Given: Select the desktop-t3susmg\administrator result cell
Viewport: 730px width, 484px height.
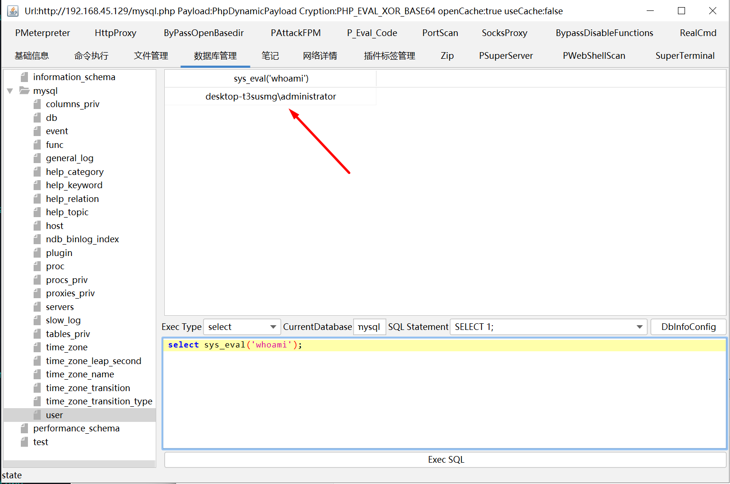Looking at the screenshot, I should (271, 96).
